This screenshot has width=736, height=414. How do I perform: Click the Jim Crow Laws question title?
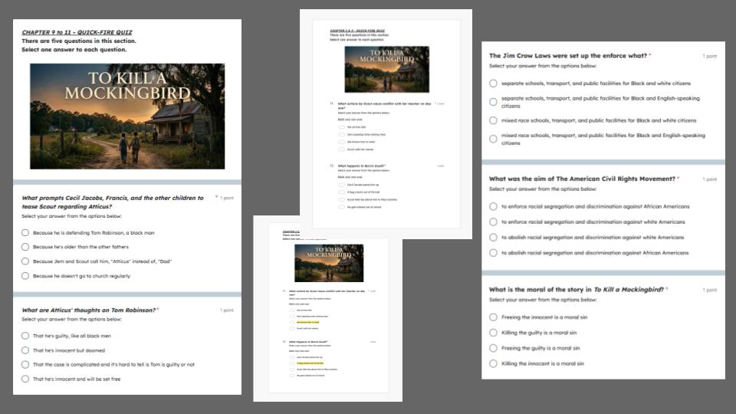click(x=568, y=55)
